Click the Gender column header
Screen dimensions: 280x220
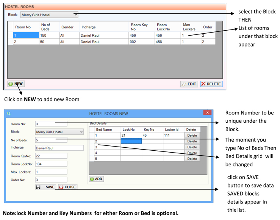point(69,27)
